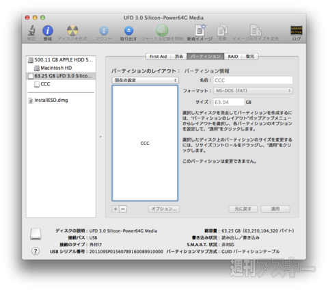Switch to the RAID tab

(233, 57)
